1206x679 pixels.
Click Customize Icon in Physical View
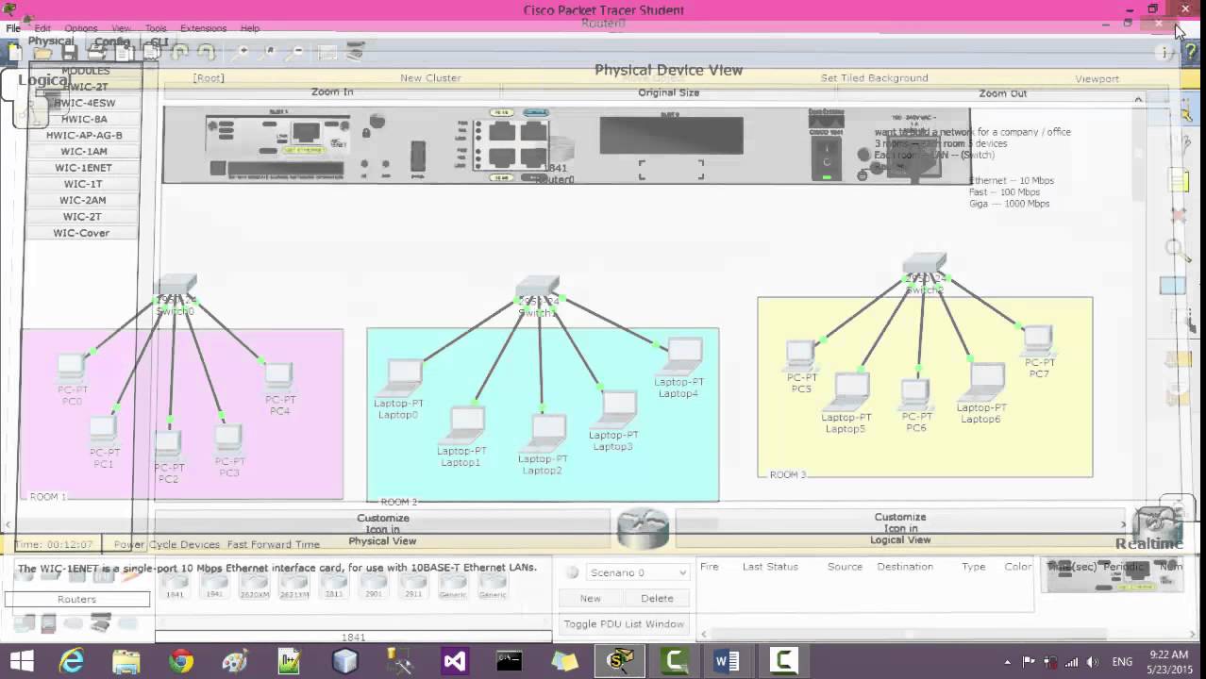pos(382,529)
